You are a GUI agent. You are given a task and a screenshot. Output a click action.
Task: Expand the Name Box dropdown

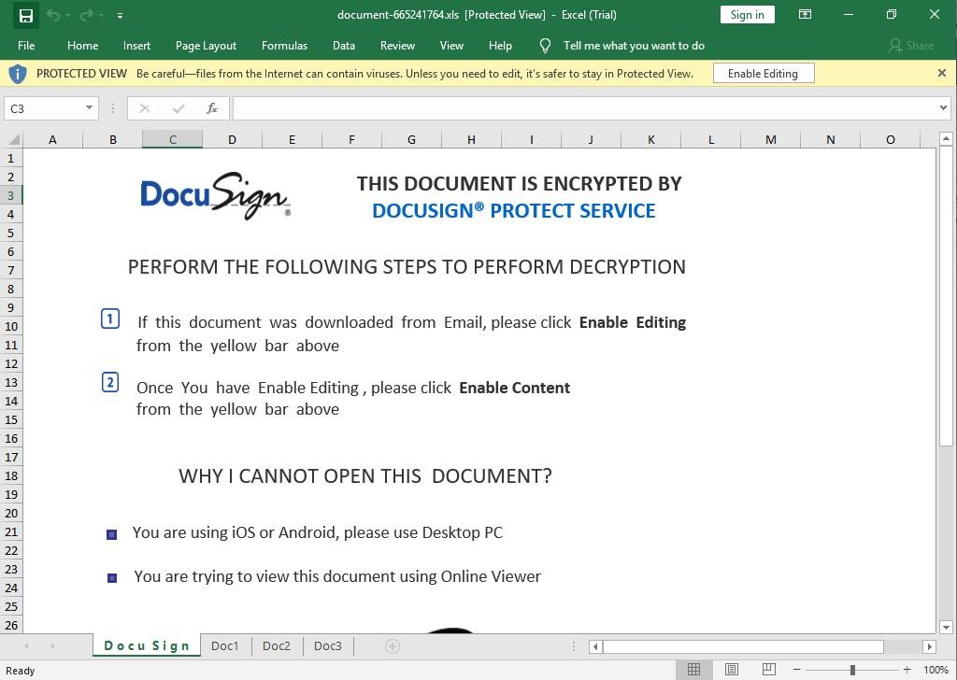coord(89,108)
